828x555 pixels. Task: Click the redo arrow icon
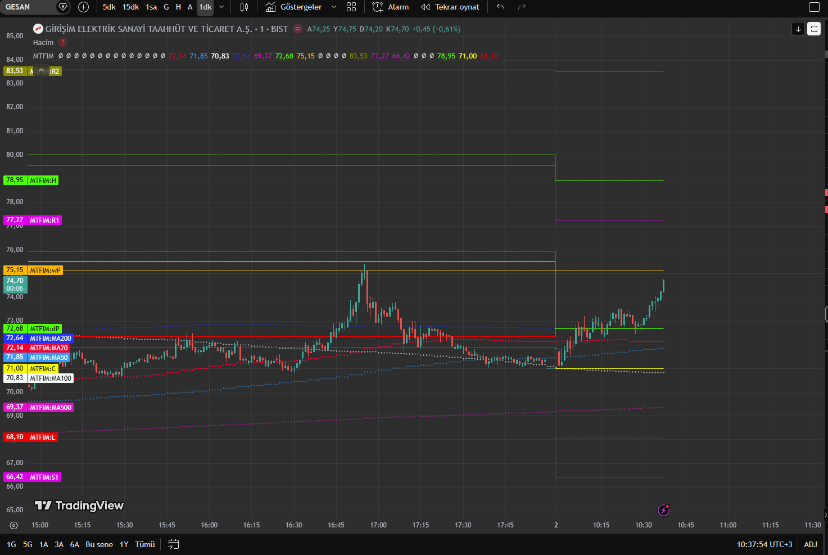[x=522, y=7]
